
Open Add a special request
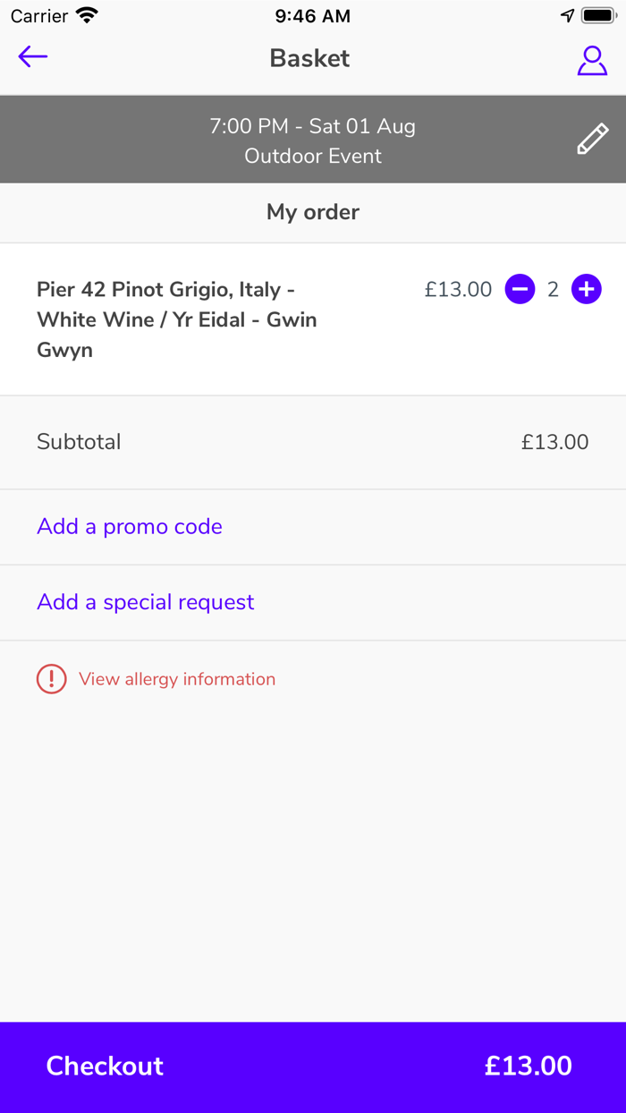coord(146,602)
